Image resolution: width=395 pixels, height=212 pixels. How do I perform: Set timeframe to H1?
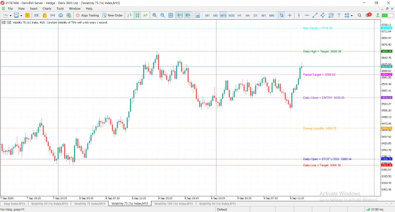[239, 15]
